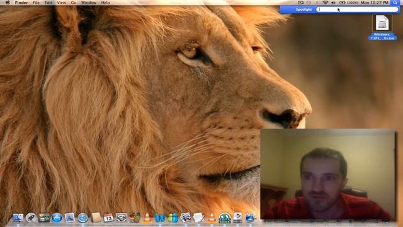Viewport: 403px width, 227px height.
Task: Open the photo stack dock icon
Action: [x=186, y=218]
